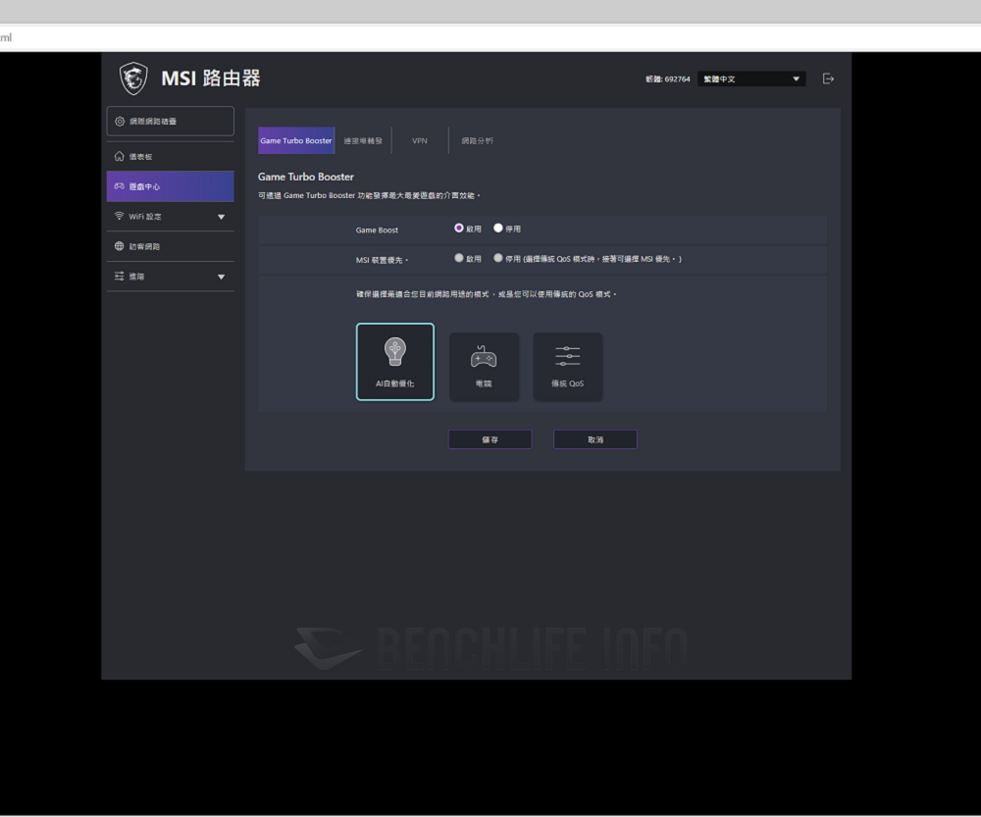
Task: Open the 繁體中文 language dropdown
Action: [x=751, y=78]
